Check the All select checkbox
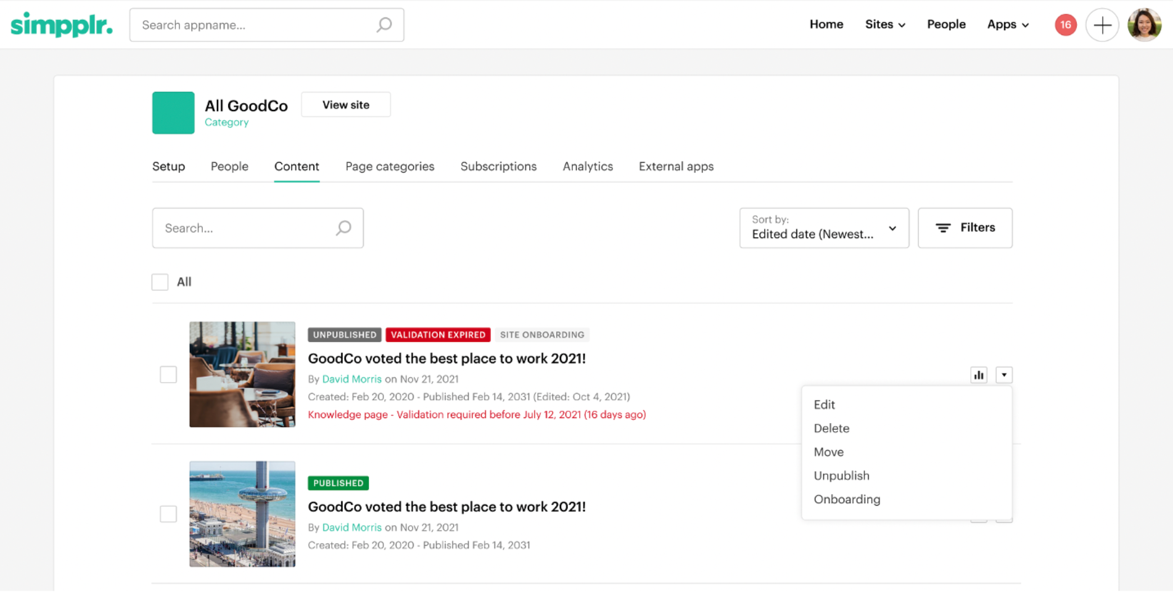1173x592 pixels. tap(160, 282)
